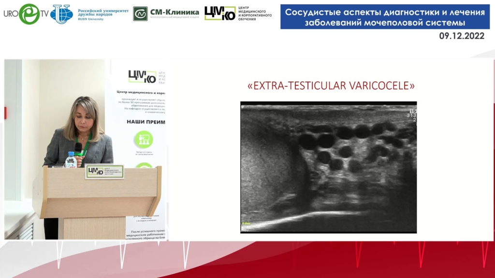
Task: Click the СМ-Клиника text label
Action: (x=175, y=12)
